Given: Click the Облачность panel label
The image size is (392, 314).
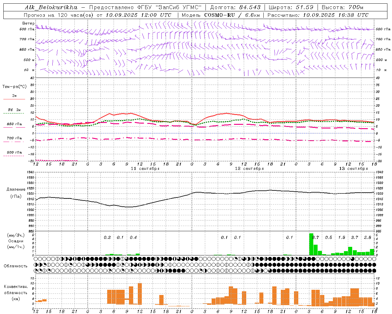Looking at the screenshot, I should pos(16,266).
